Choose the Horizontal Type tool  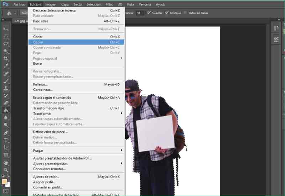[6, 140]
